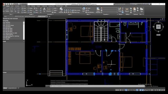This screenshot has width=168, height=94.
Task: Click the Match Layer button
Action: [x=76, y=12]
